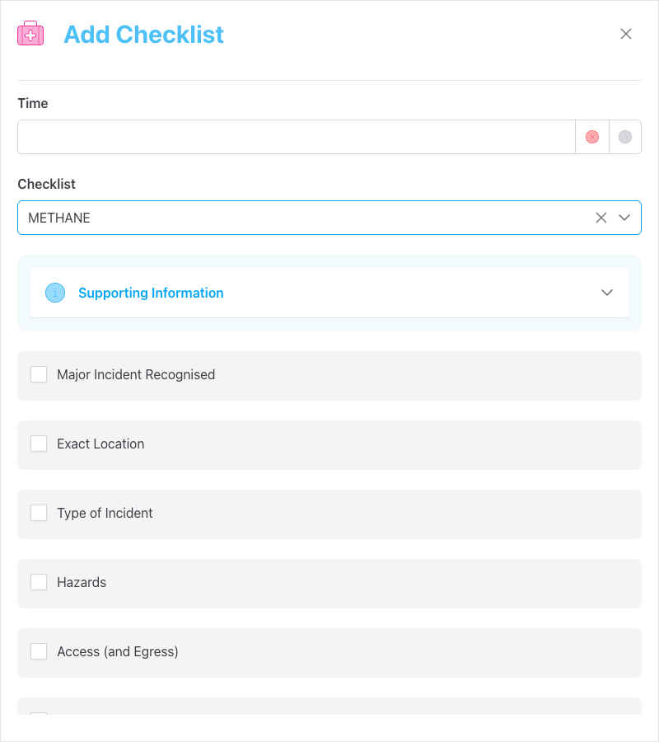This screenshot has width=659, height=742.
Task: Click the METHANE text in the Checklist field
Action: tap(58, 218)
